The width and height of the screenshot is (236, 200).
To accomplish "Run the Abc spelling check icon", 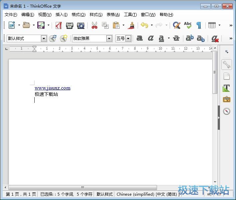I will point(188,25).
